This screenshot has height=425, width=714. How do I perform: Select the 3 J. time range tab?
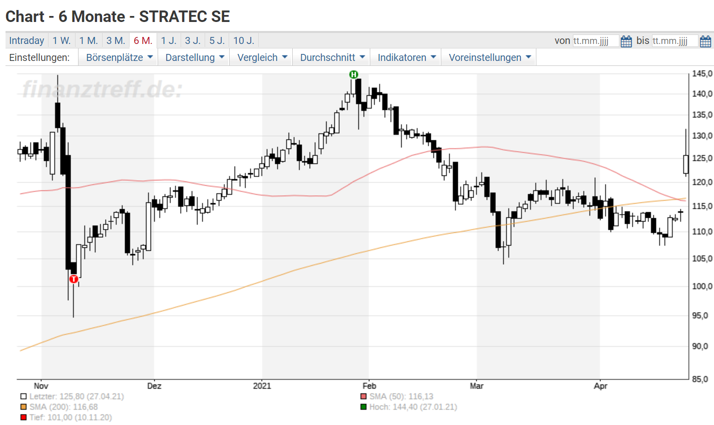coord(193,40)
